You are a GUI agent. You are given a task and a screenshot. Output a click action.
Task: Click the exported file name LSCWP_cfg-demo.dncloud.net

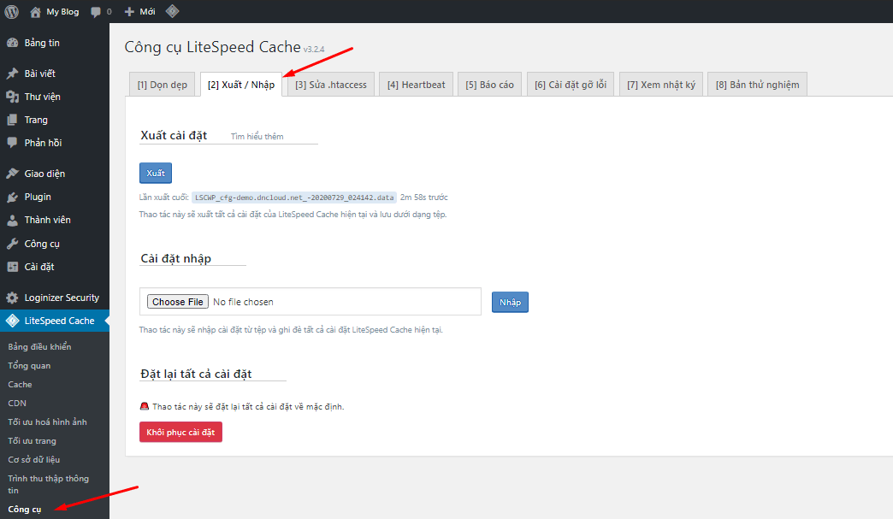294,198
